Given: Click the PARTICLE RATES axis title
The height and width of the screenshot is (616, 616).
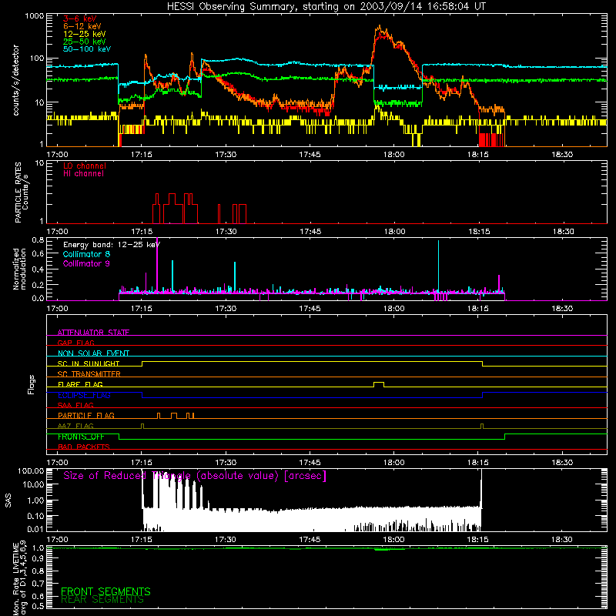Looking at the screenshot, I should pyautogui.click(x=22, y=192).
